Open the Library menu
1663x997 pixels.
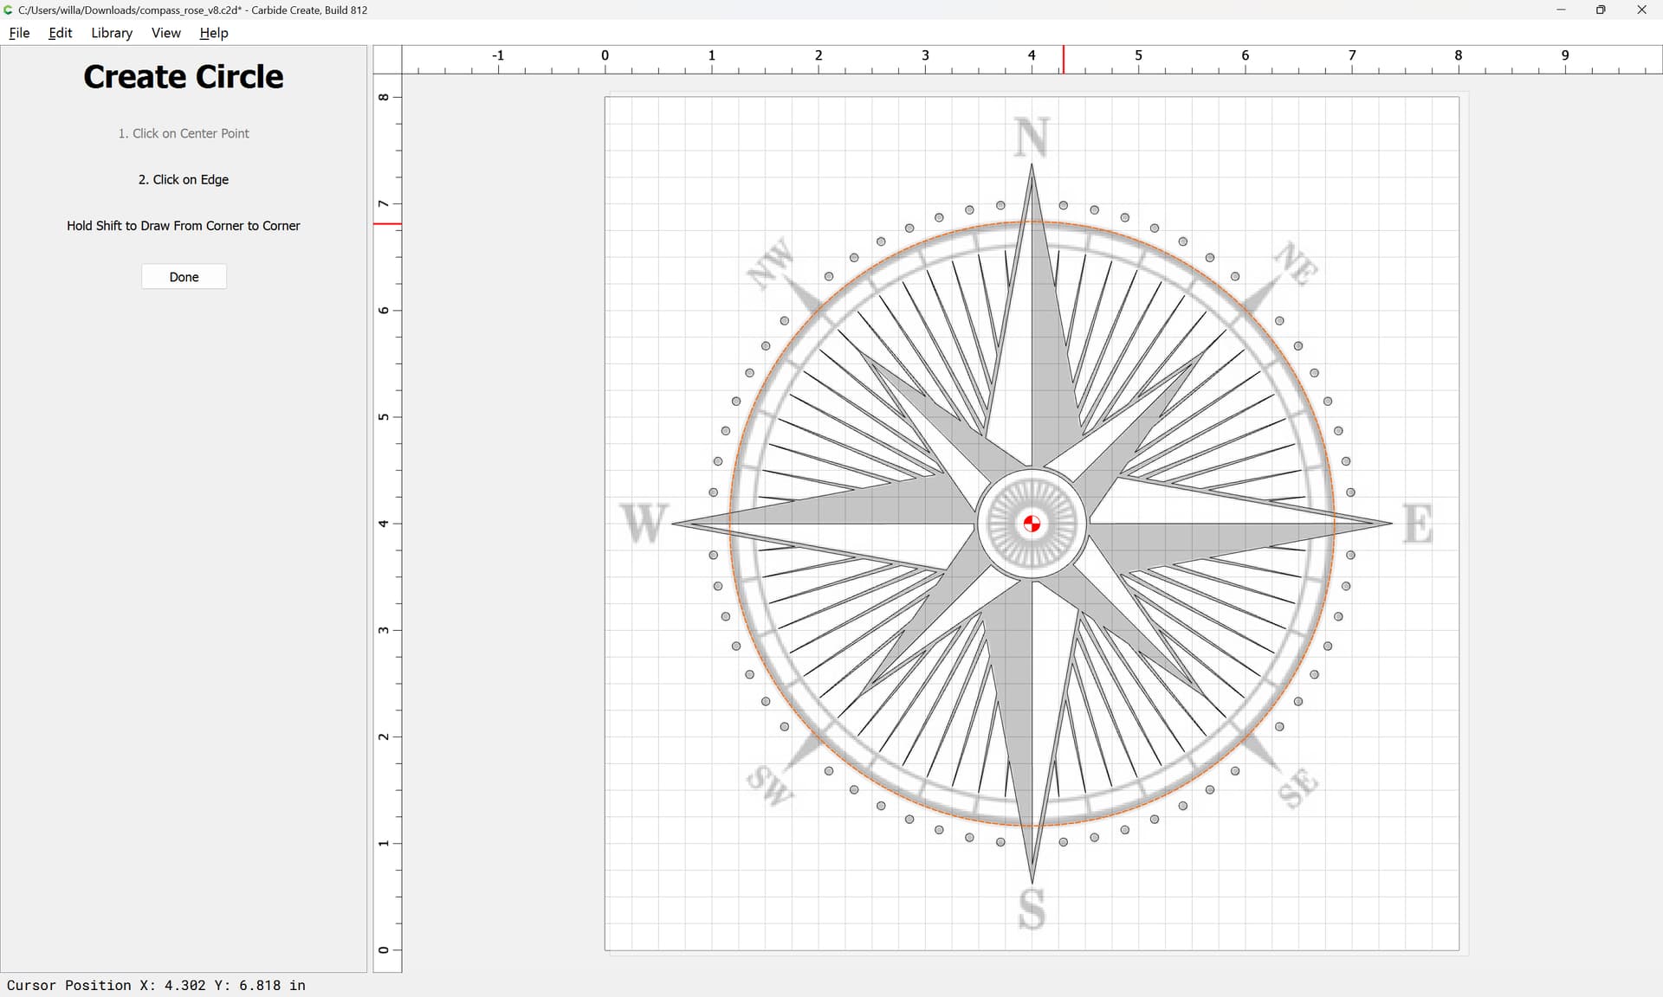[112, 33]
